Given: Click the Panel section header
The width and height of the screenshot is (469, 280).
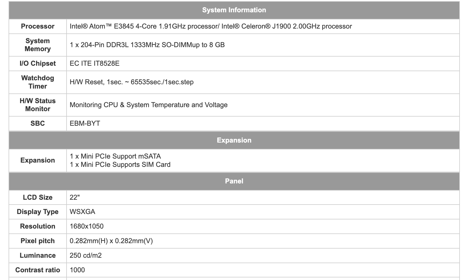Looking at the screenshot, I should point(234,181).
